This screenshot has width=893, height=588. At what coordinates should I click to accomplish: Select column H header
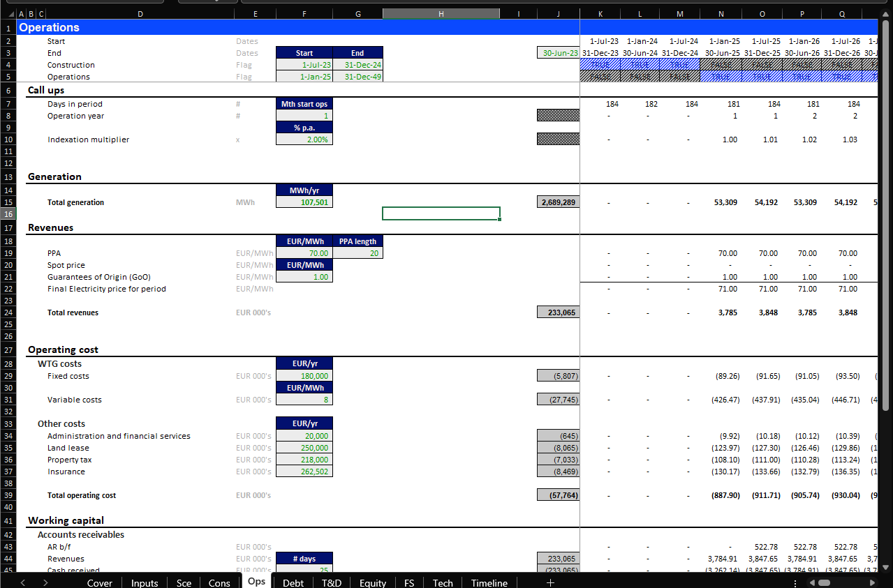click(x=441, y=14)
